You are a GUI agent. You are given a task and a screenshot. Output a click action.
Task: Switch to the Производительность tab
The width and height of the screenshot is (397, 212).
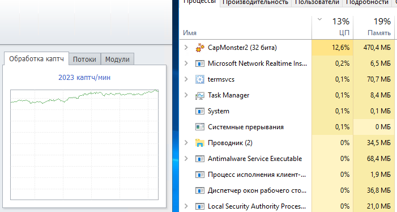[x=255, y=2]
